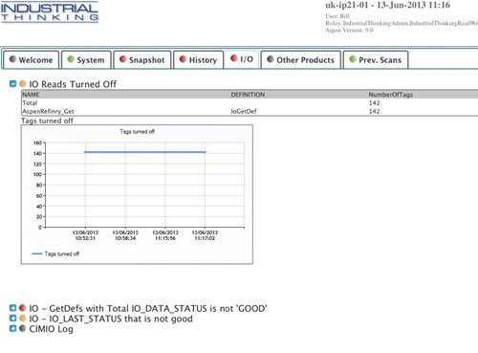
Task: Open the Prev. Scans tab
Action: pyautogui.click(x=376, y=60)
